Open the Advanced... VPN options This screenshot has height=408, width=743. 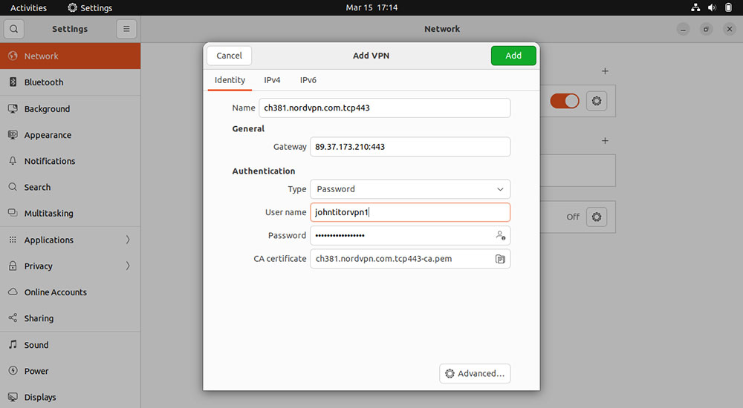[475, 373]
